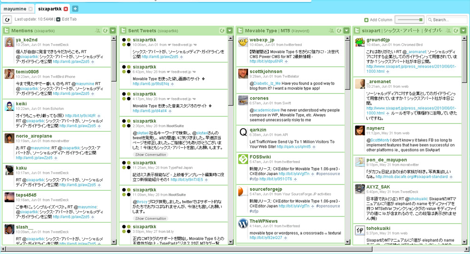Click the horizontal scrollbar thumb at the bottom
Viewport: 470px width, 254px height.
(x=189, y=249)
